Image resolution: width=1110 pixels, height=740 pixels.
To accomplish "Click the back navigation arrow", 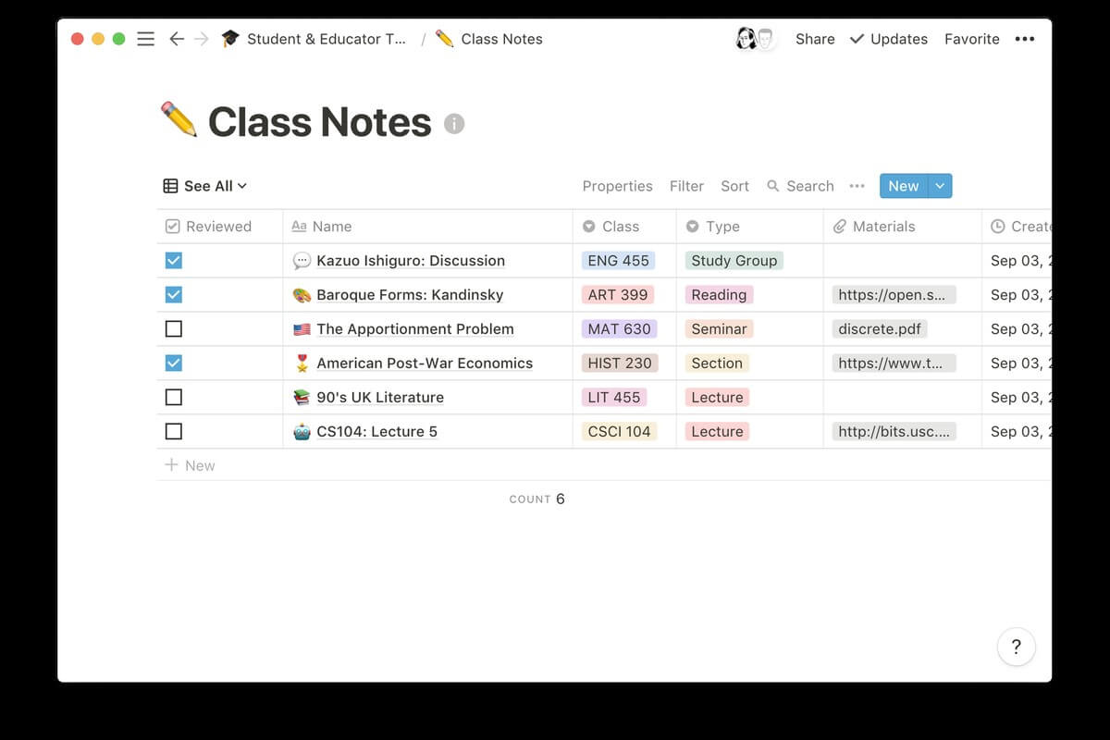I will coord(176,39).
